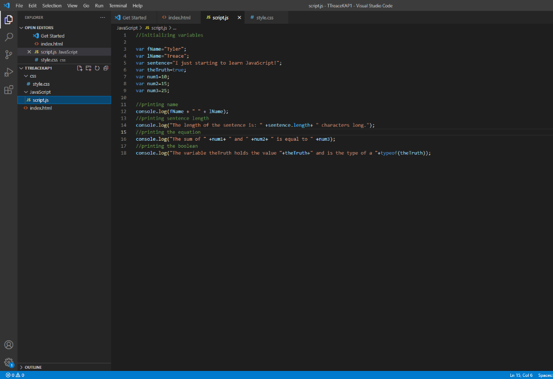Open the Terminal menu
Viewport: 553px width, 379px height.
point(118,5)
